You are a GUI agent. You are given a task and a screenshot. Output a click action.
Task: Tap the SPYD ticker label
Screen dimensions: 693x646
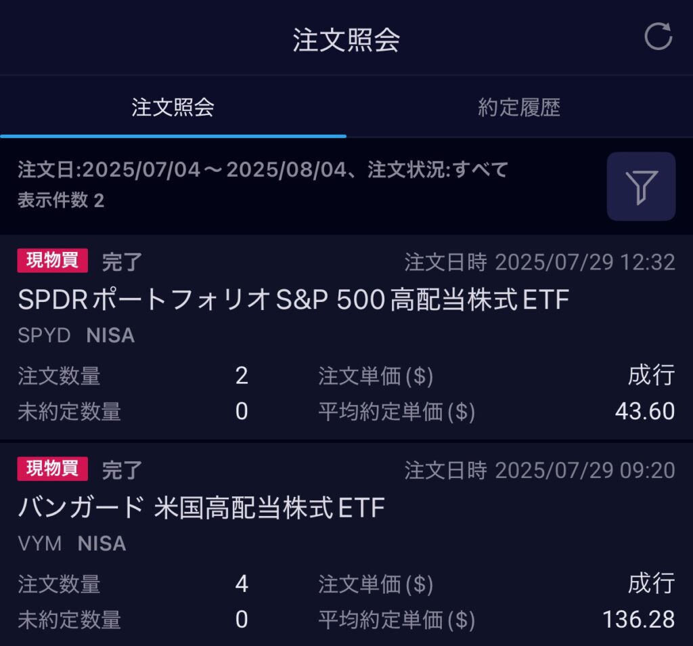(x=44, y=335)
